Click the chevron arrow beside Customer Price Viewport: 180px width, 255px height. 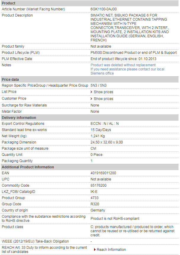coord(91,99)
